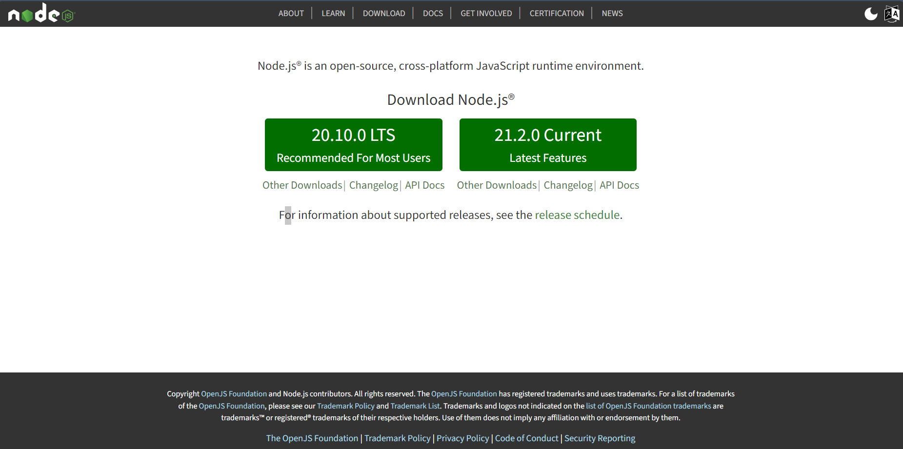The height and width of the screenshot is (449, 903).
Task: Open The OpenJS Foundation footer link
Action: point(312,438)
